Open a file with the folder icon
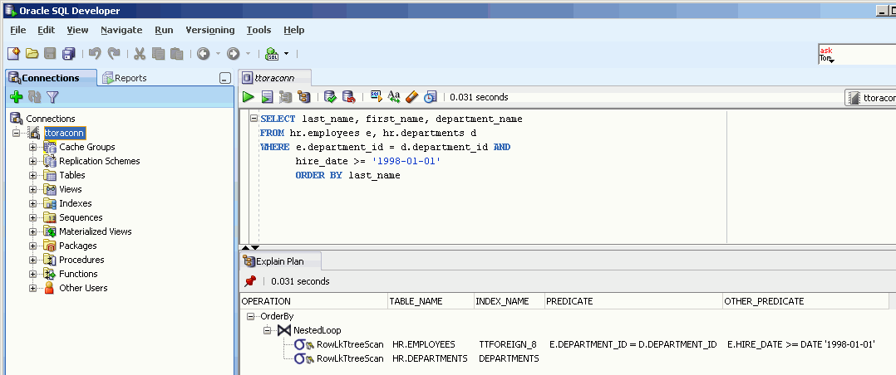The width and height of the screenshot is (896, 375). 32,54
